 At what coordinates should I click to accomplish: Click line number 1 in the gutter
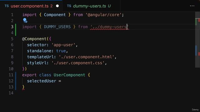click(x=12, y=15)
